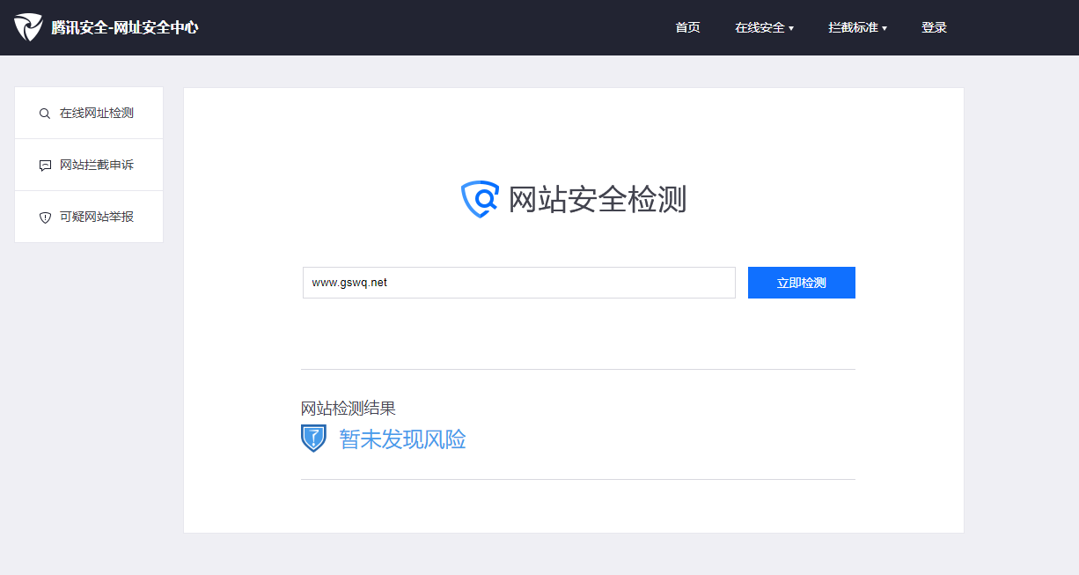Screen dimensions: 1079x575
Task: Go to the 首页 home menu item
Action: [x=687, y=27]
